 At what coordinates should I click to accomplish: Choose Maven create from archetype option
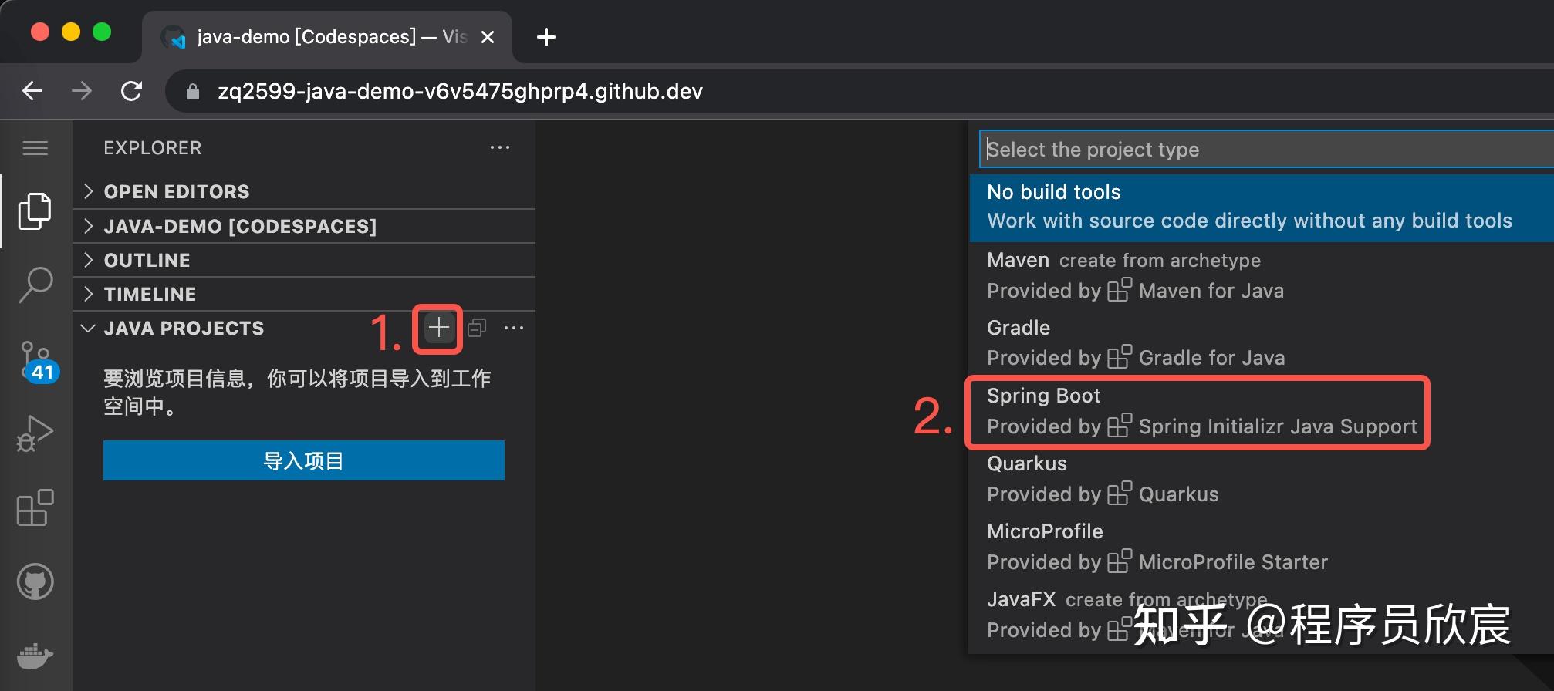[1261, 275]
